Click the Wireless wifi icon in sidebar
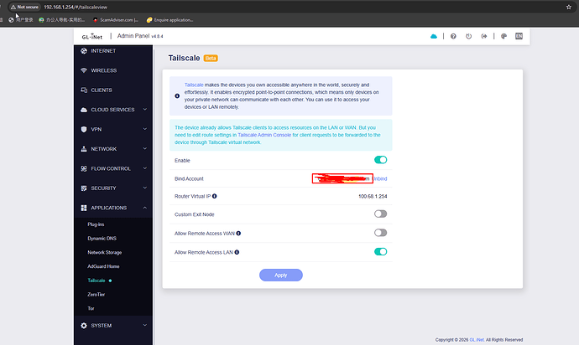This screenshot has width=579, height=345. pyautogui.click(x=84, y=70)
